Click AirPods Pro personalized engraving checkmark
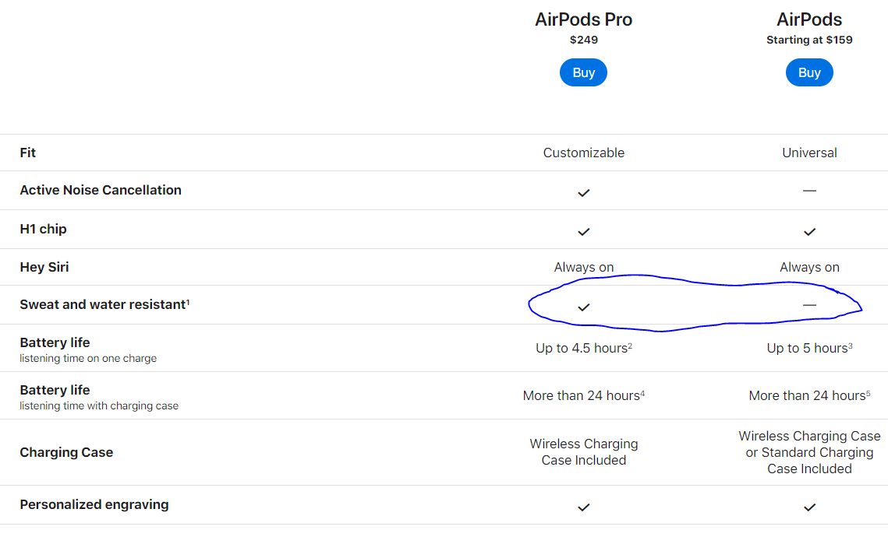The height and width of the screenshot is (537, 888). 583,507
